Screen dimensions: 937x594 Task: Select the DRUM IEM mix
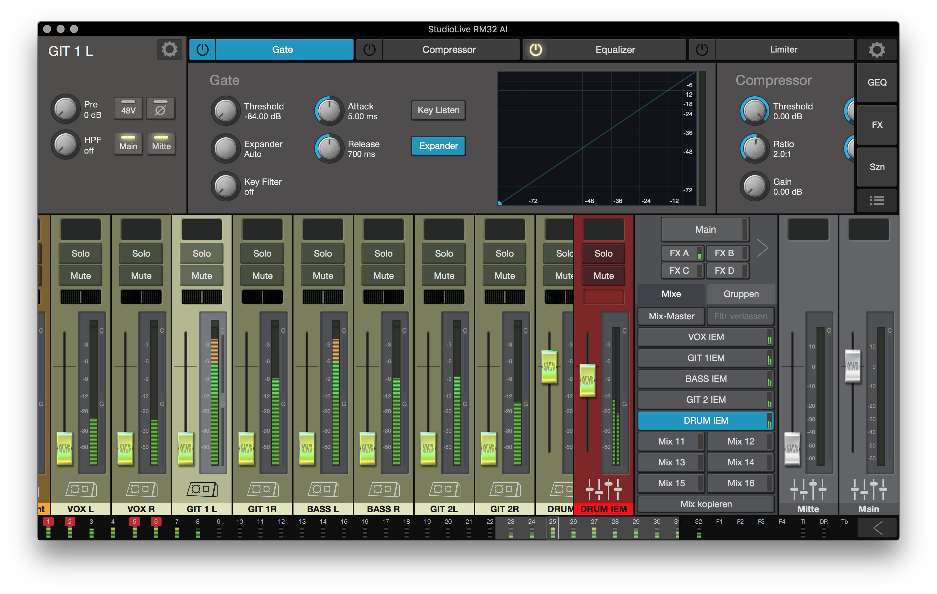706,421
